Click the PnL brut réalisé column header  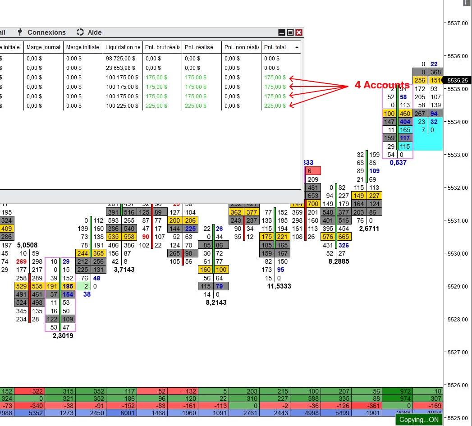coord(162,47)
